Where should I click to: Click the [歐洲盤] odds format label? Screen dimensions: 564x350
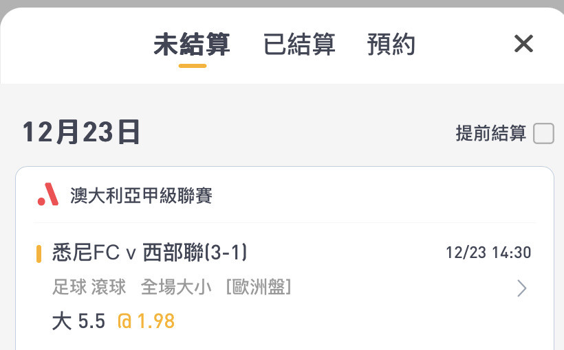click(x=259, y=287)
